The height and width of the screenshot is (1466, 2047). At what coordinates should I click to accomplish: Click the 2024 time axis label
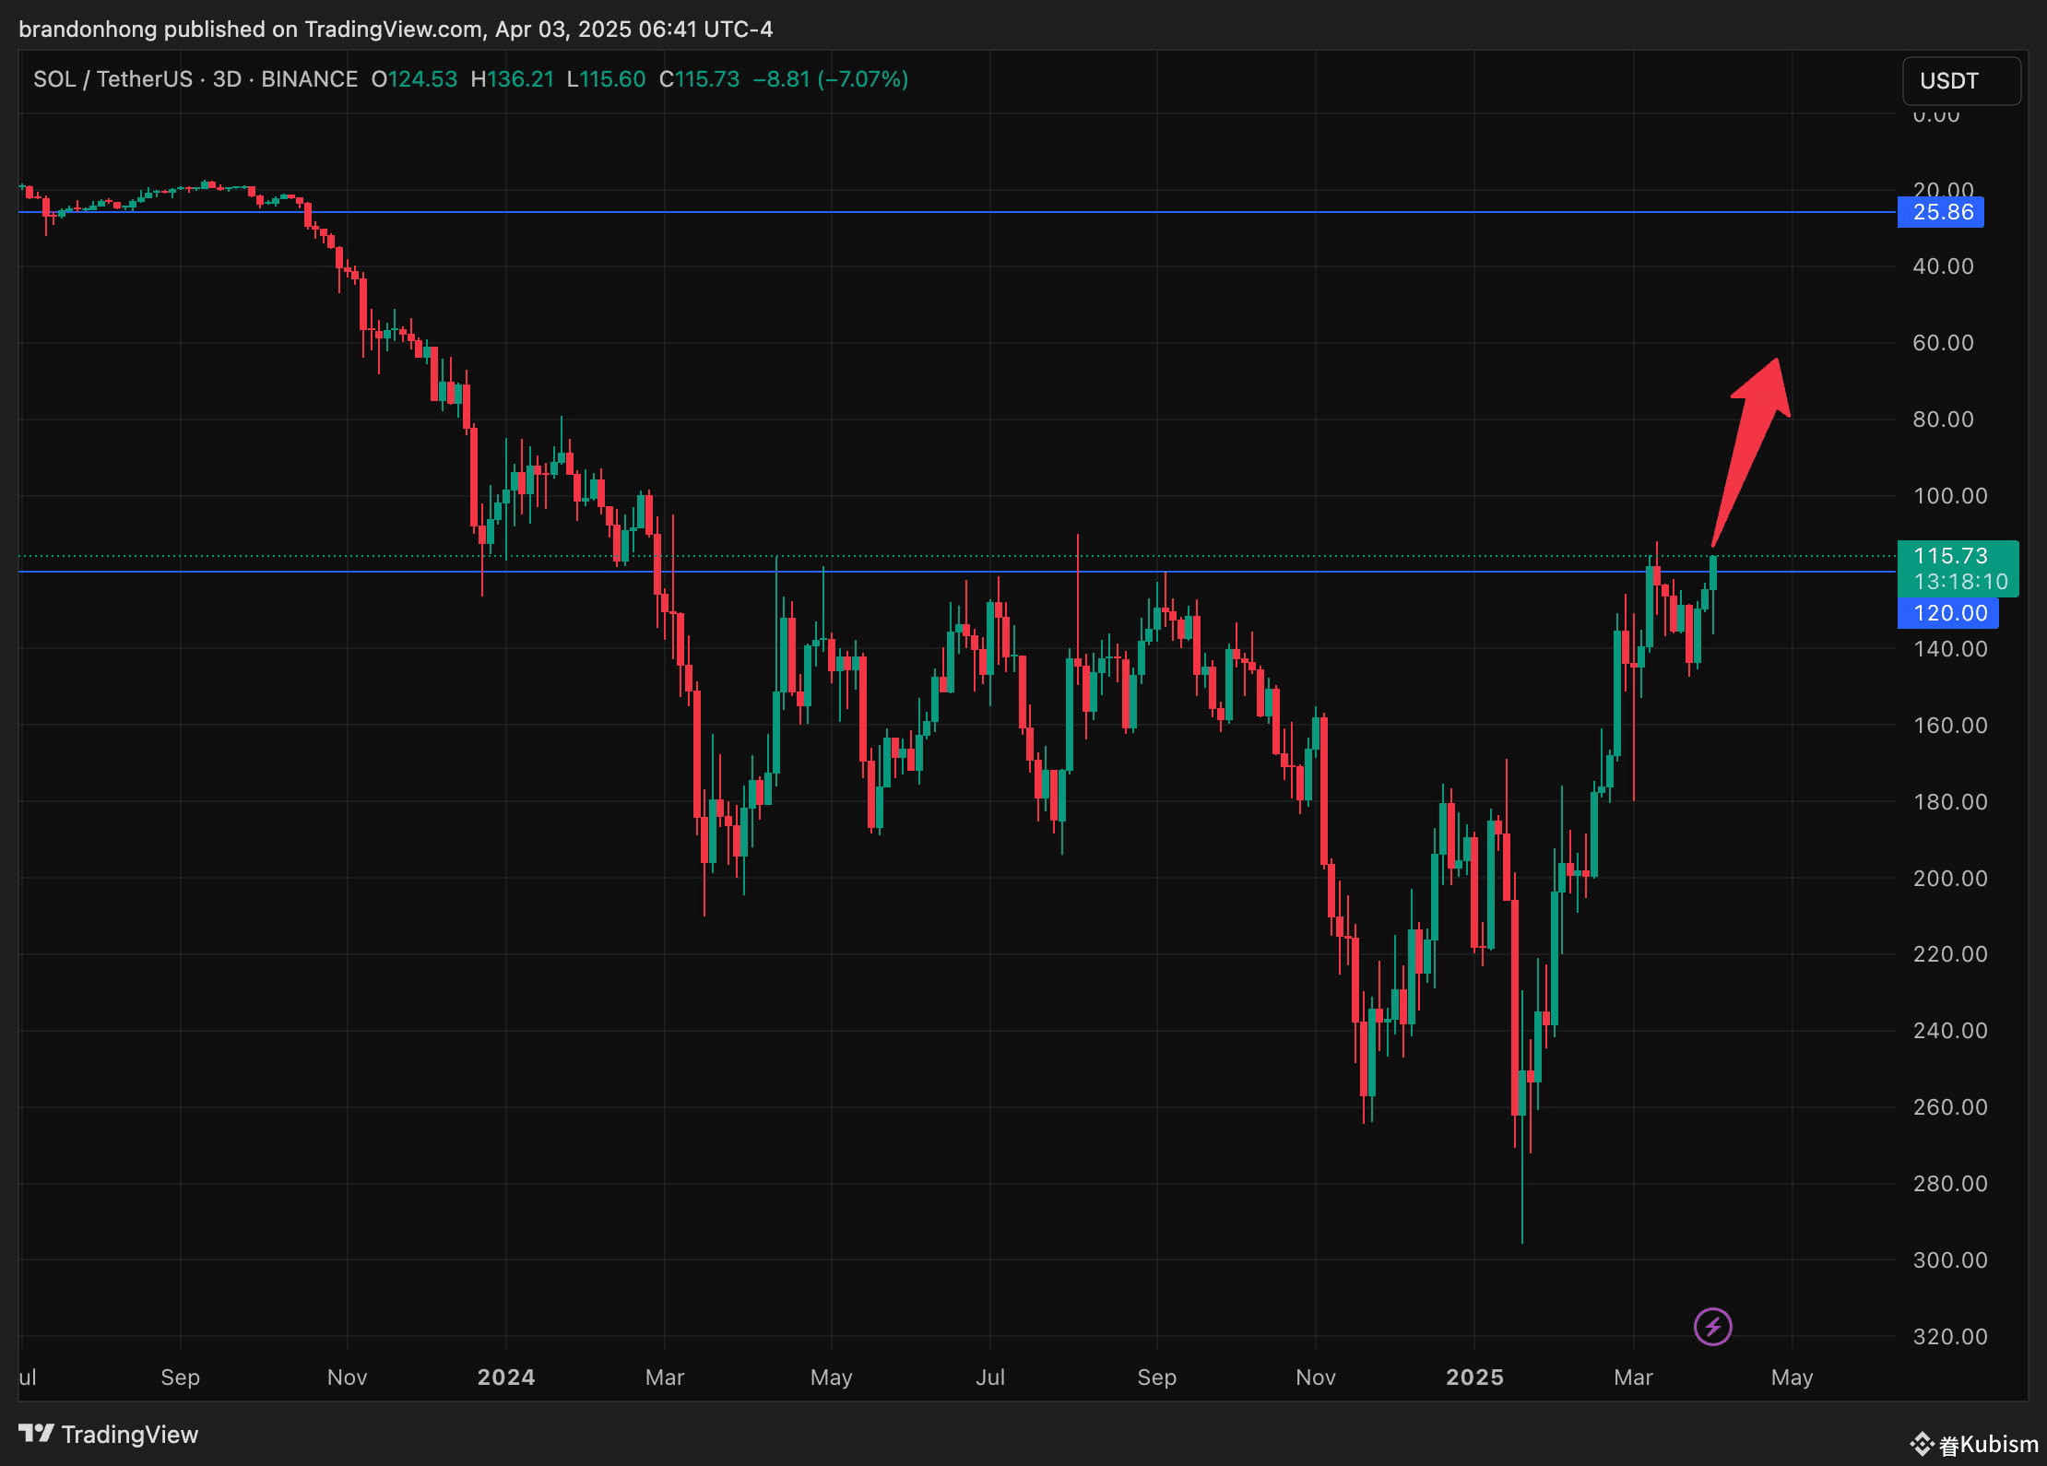click(506, 1377)
